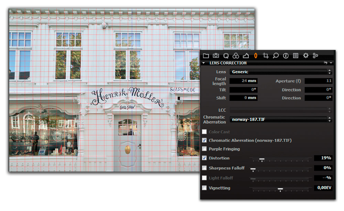Viewport: 344px width, 211px height.
Task: Click the Tilt value field
Action: point(244,90)
